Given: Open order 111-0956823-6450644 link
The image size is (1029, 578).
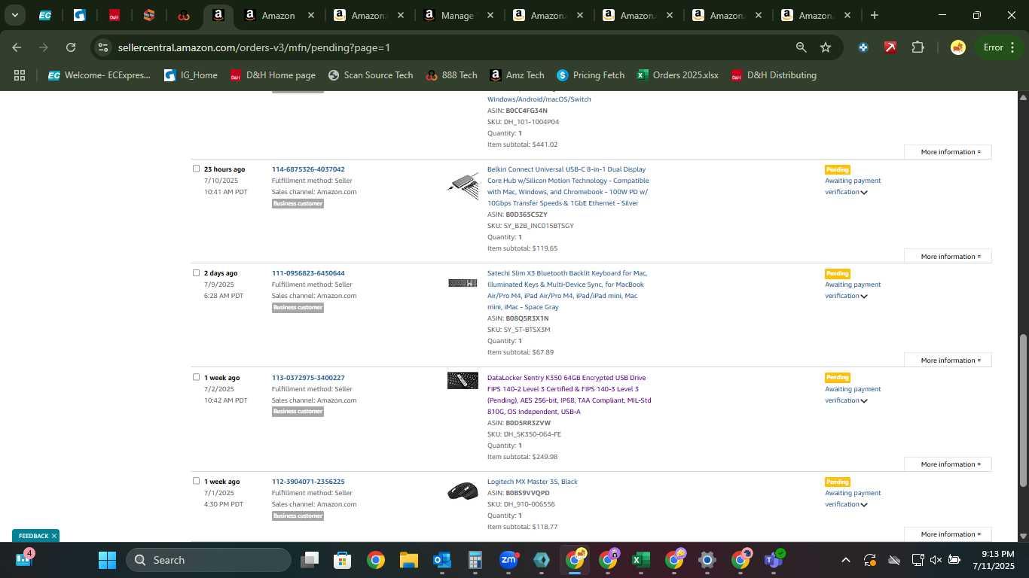Looking at the screenshot, I should pos(308,273).
